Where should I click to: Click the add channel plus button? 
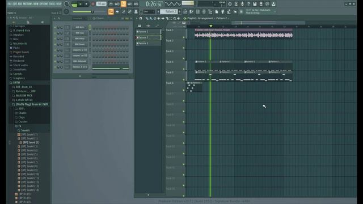point(80,76)
